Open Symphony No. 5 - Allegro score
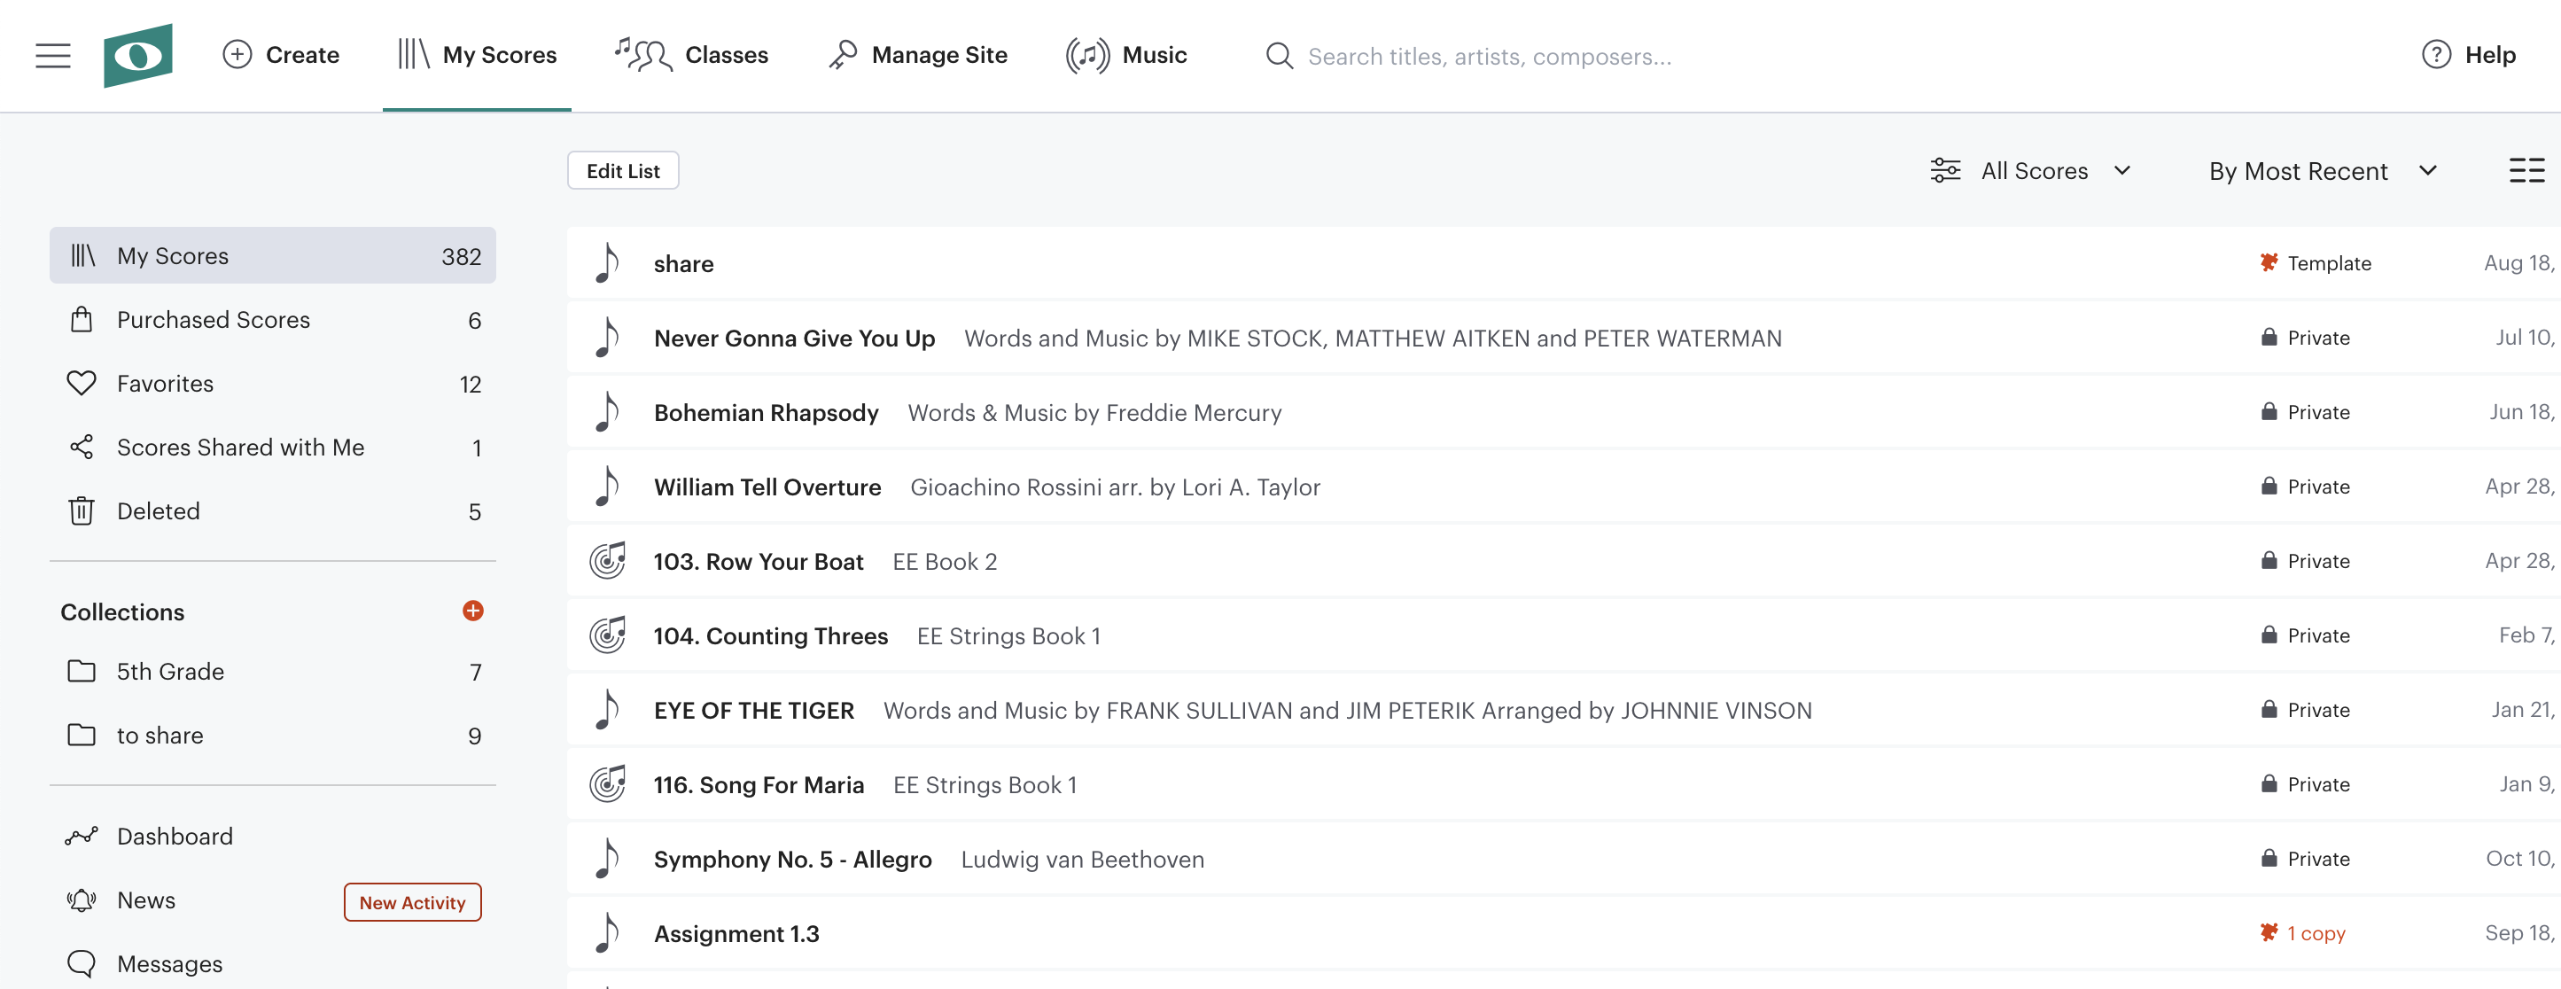The image size is (2561, 989). tap(792, 859)
